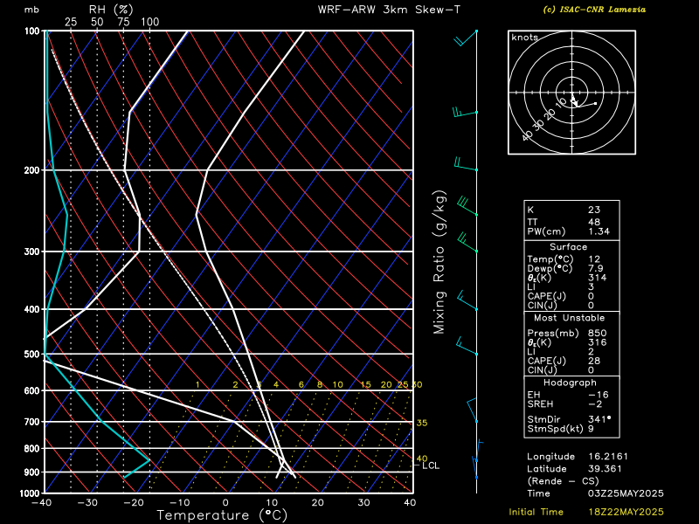Viewport: 699px width, 524px height.
Task: Click the Longitude value 16.2161
Action: coord(608,456)
